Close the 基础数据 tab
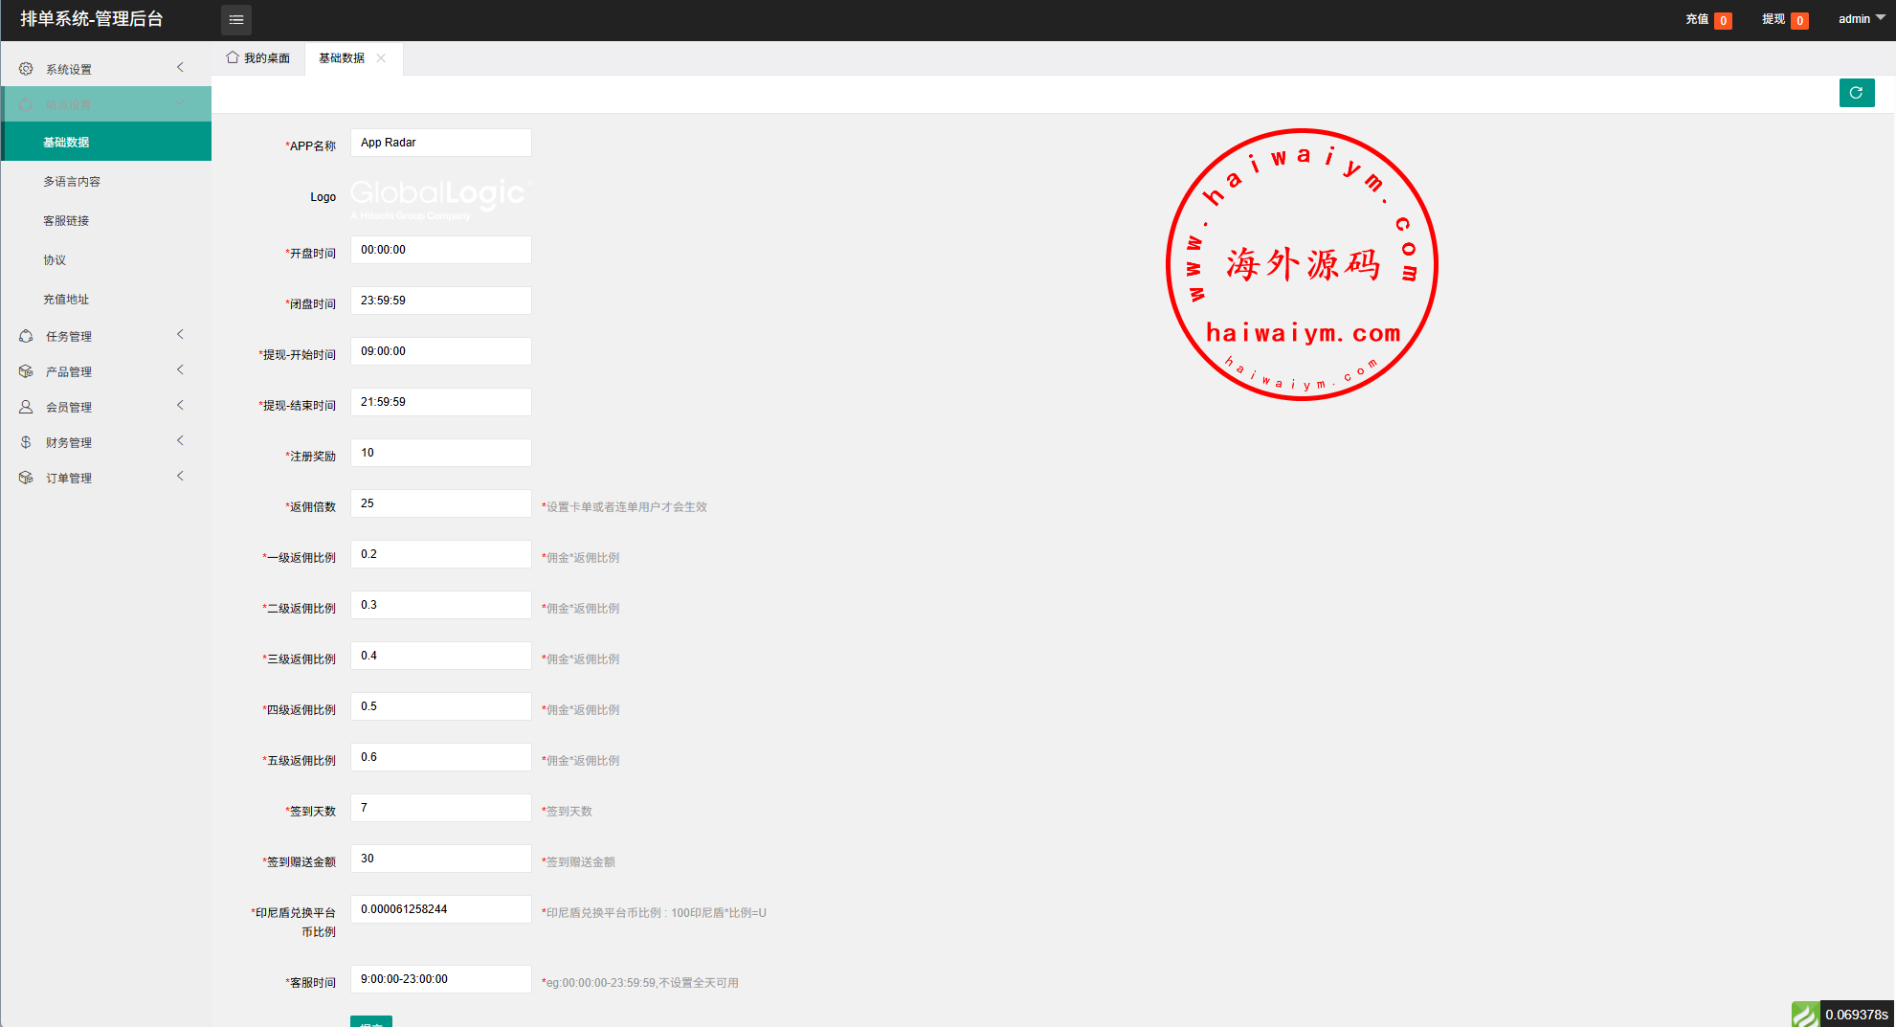Screen dimensions: 1896x1027 coord(381,58)
